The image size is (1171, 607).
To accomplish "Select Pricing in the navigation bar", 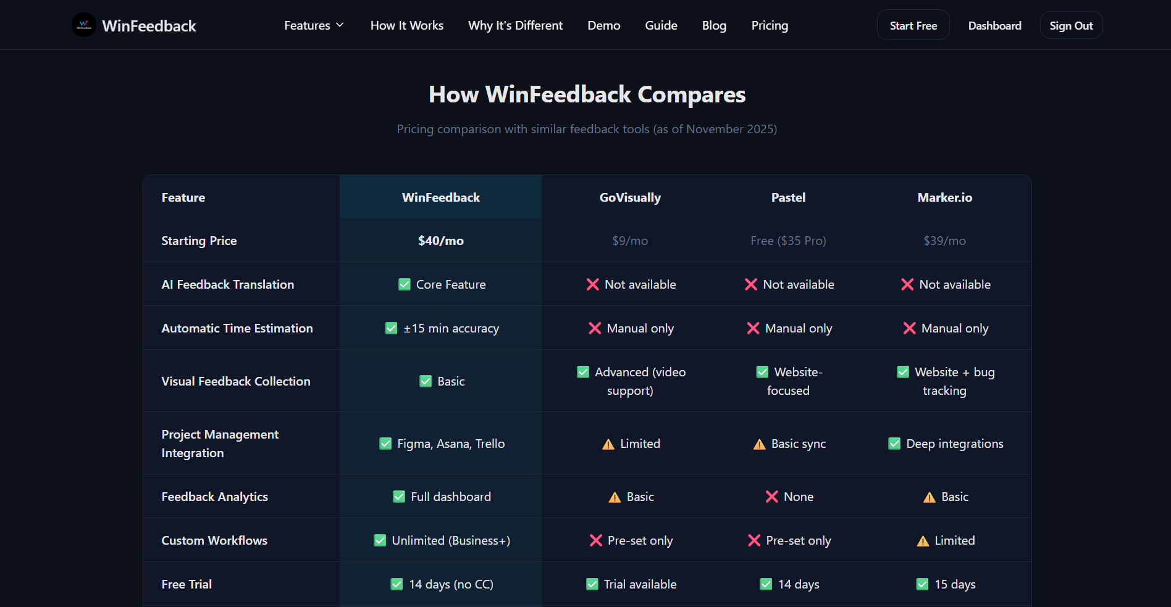I will (x=769, y=25).
